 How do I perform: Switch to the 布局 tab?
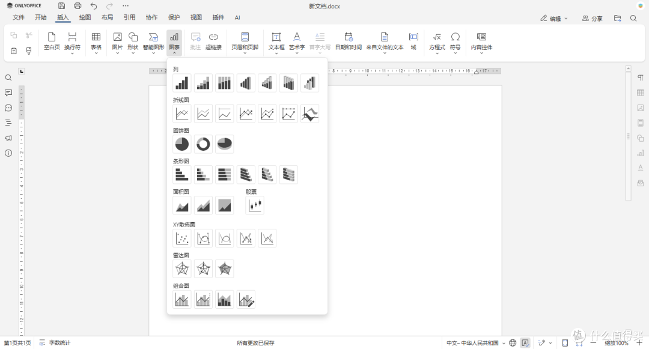(107, 17)
